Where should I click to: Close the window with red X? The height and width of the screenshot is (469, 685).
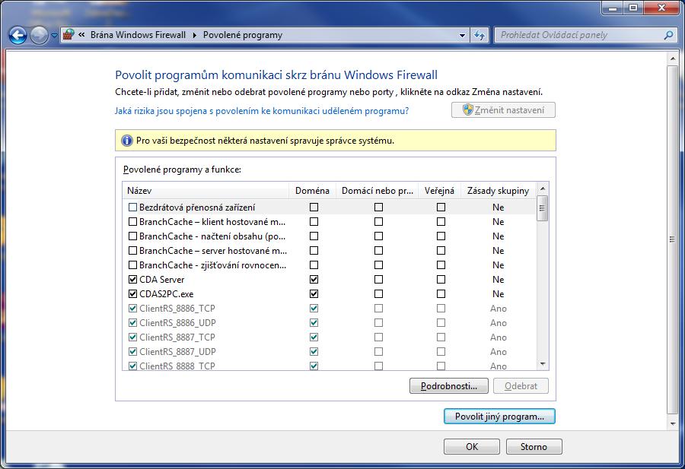(661, 8)
